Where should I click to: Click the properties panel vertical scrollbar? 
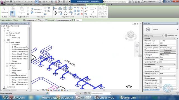(x=177, y=54)
